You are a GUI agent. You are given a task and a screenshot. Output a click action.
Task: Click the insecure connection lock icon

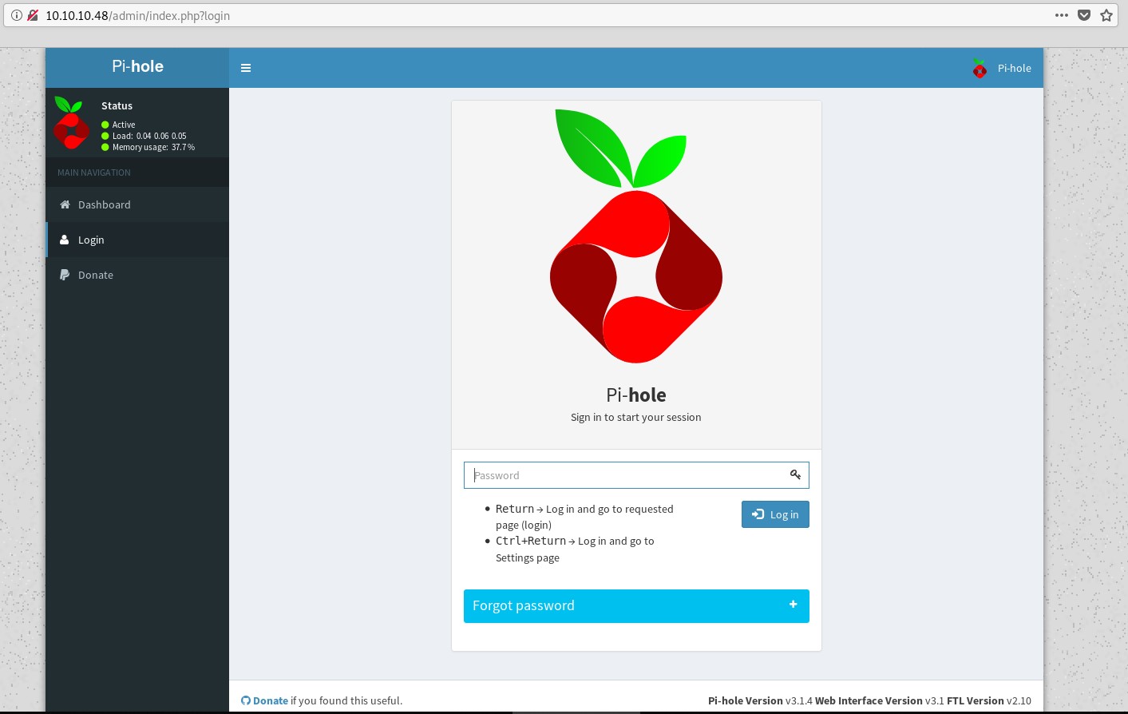(33, 15)
